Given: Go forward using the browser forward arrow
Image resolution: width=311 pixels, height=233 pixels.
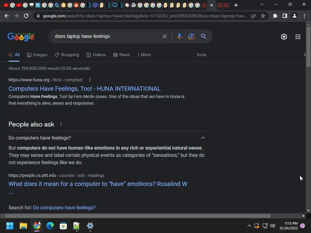Looking at the screenshot, I should 16,16.
